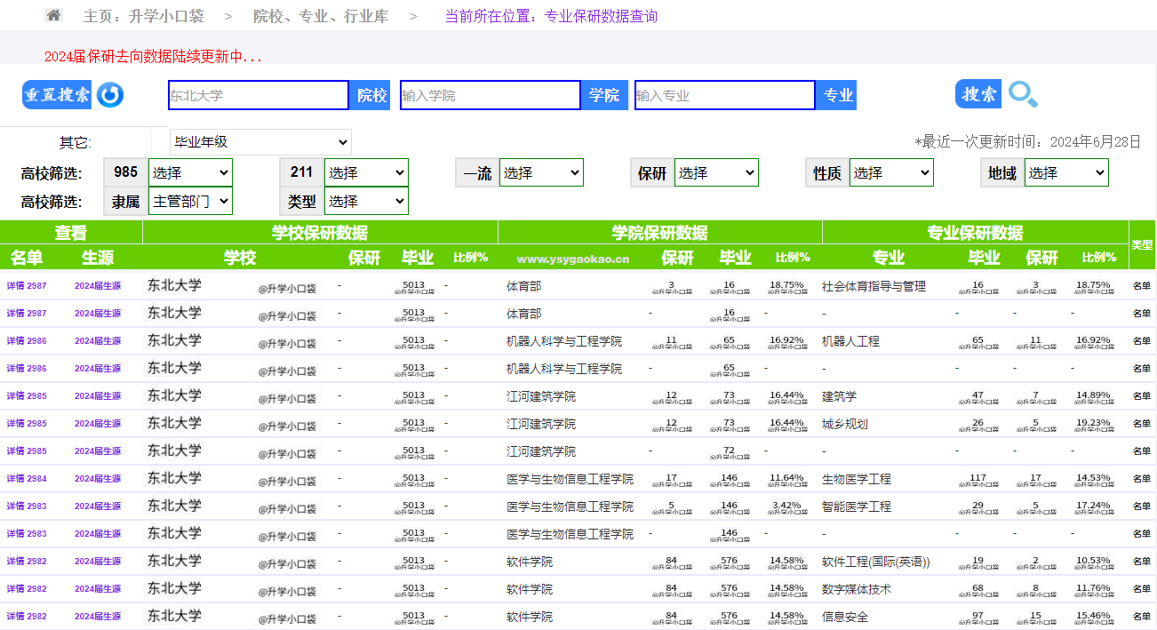Open 2024届生源 in 生物医学工程 row

(x=98, y=479)
